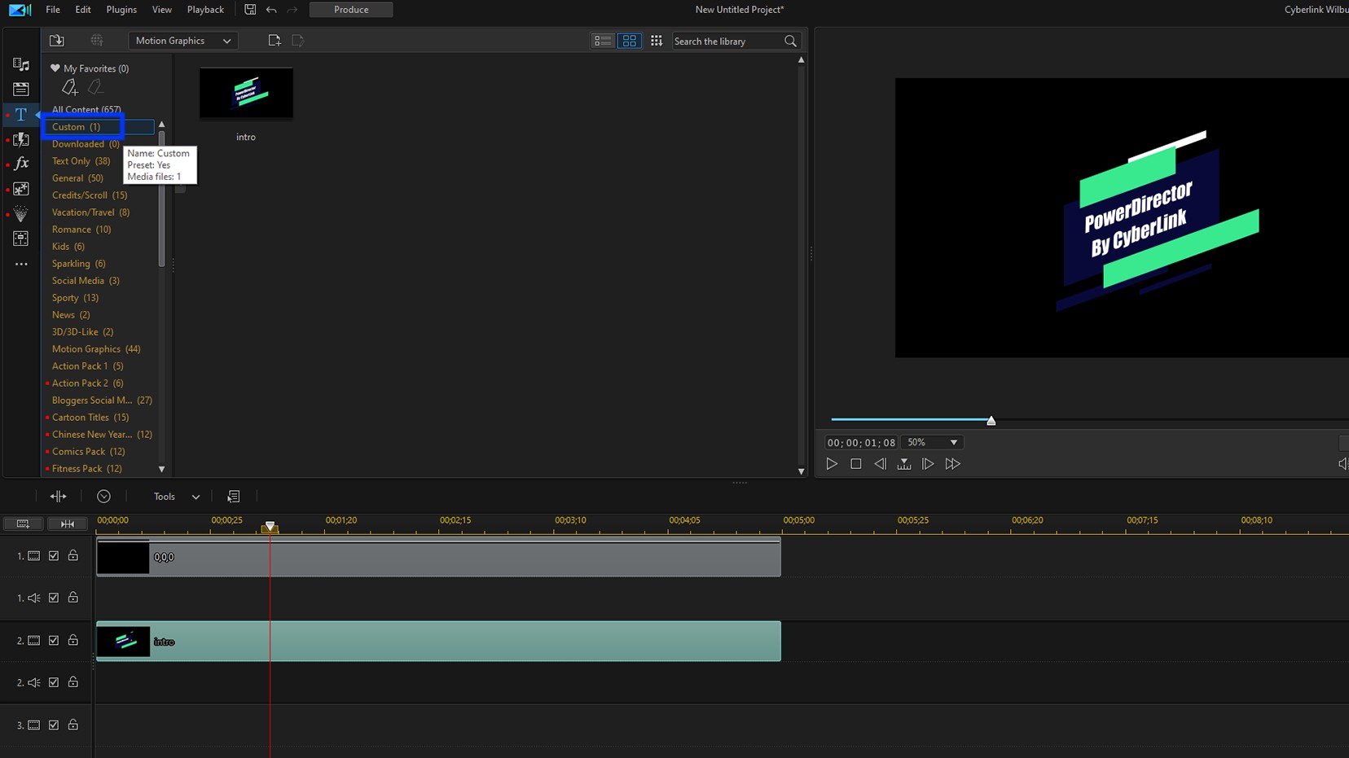Viewport: 1349px width, 758px height.
Task: Show more rooms via three-dots icon
Action: pyautogui.click(x=21, y=264)
